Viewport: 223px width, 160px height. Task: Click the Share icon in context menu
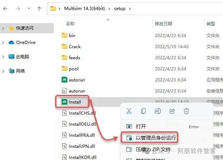172,111
